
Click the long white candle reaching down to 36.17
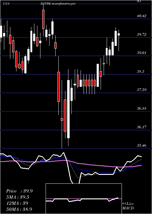(68, 109)
